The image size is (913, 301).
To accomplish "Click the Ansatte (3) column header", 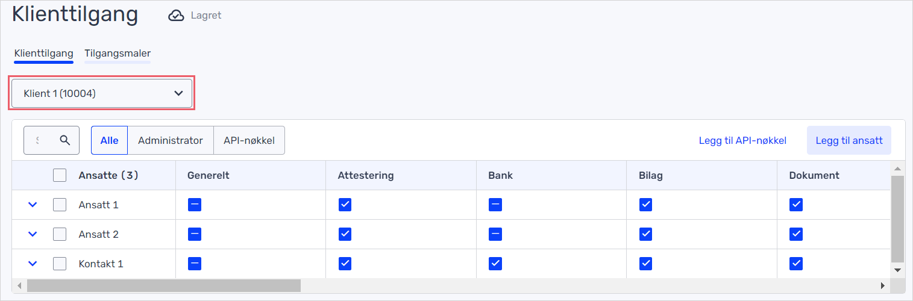I will [108, 175].
